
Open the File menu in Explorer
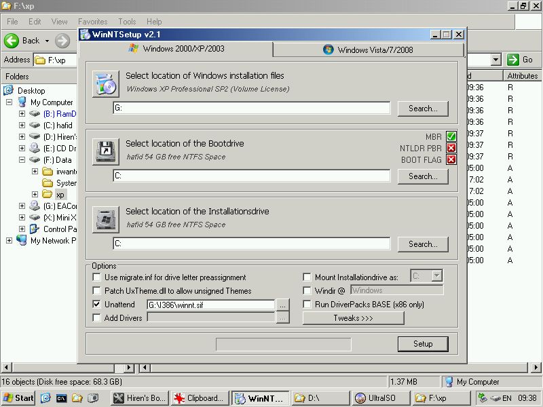[12, 22]
